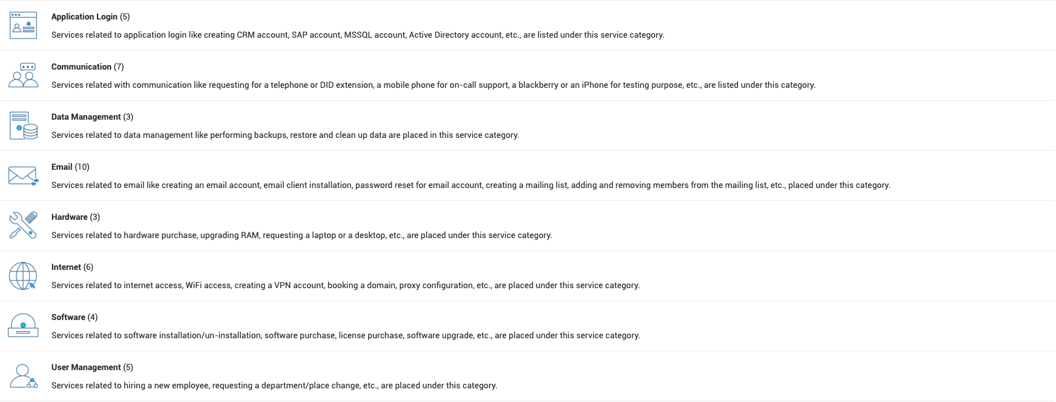Open the Email (10) category title
This screenshot has width=1056, height=402.
(70, 167)
